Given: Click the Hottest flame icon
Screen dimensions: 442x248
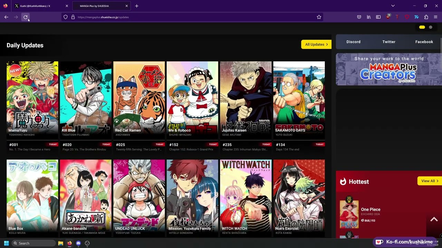Looking at the screenshot, I should tap(343, 182).
